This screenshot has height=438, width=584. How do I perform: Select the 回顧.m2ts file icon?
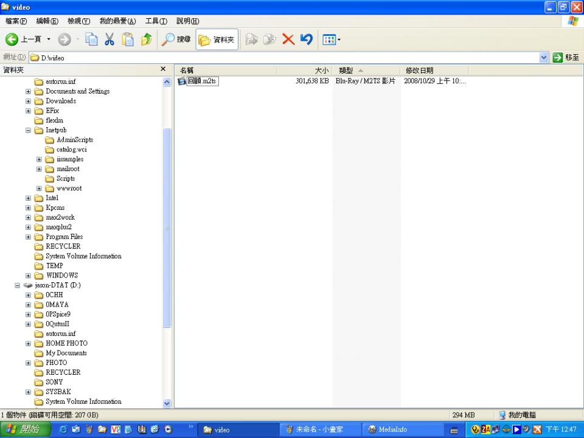181,81
